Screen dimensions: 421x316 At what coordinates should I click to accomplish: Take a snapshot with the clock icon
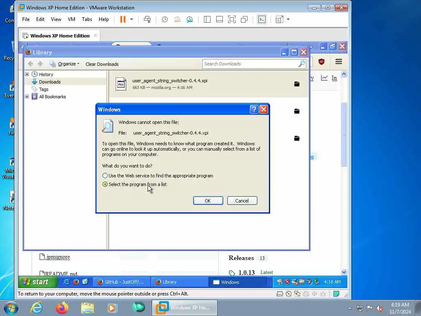(x=164, y=19)
